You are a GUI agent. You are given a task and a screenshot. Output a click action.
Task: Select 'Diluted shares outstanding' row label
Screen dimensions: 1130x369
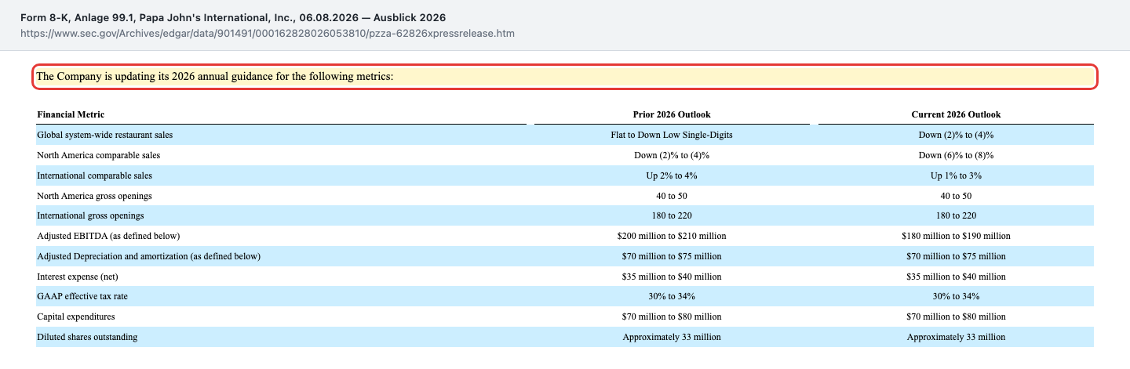(x=87, y=337)
